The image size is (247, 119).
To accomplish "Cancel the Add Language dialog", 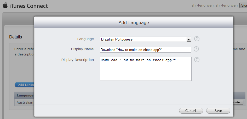I will (191, 111).
